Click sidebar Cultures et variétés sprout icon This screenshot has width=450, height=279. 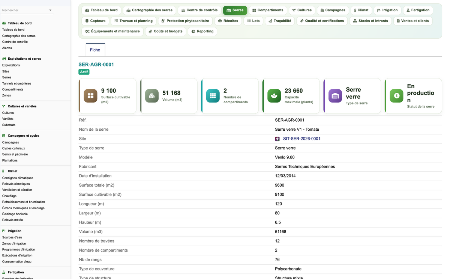click(4, 106)
